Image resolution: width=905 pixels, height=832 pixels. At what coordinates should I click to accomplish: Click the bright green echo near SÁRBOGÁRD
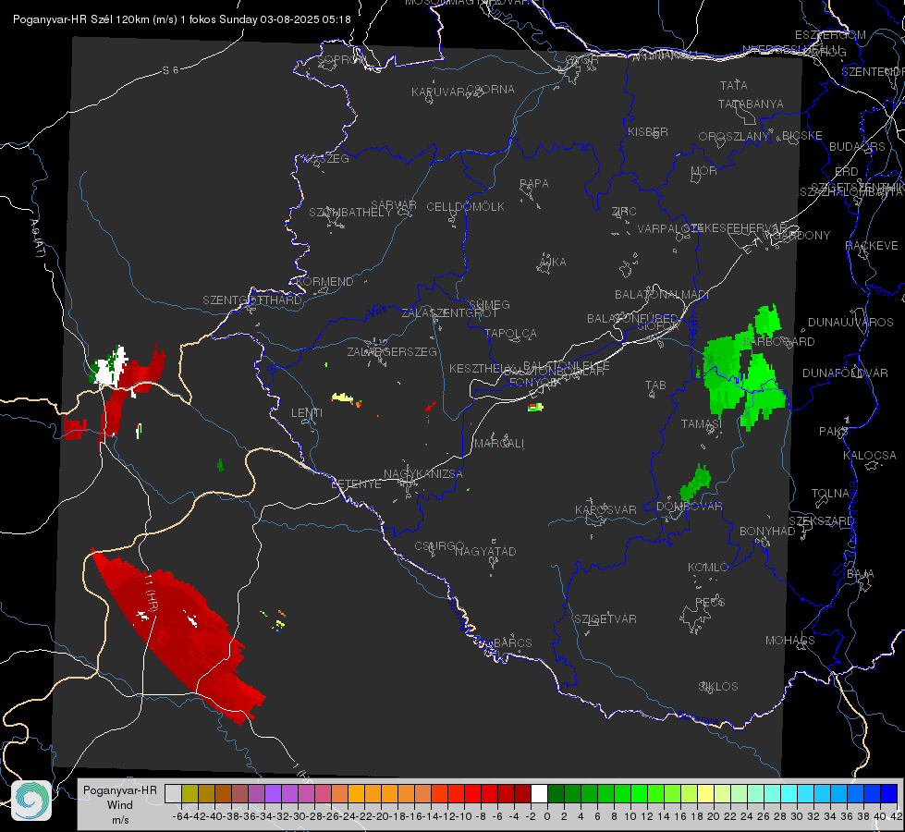click(743, 370)
